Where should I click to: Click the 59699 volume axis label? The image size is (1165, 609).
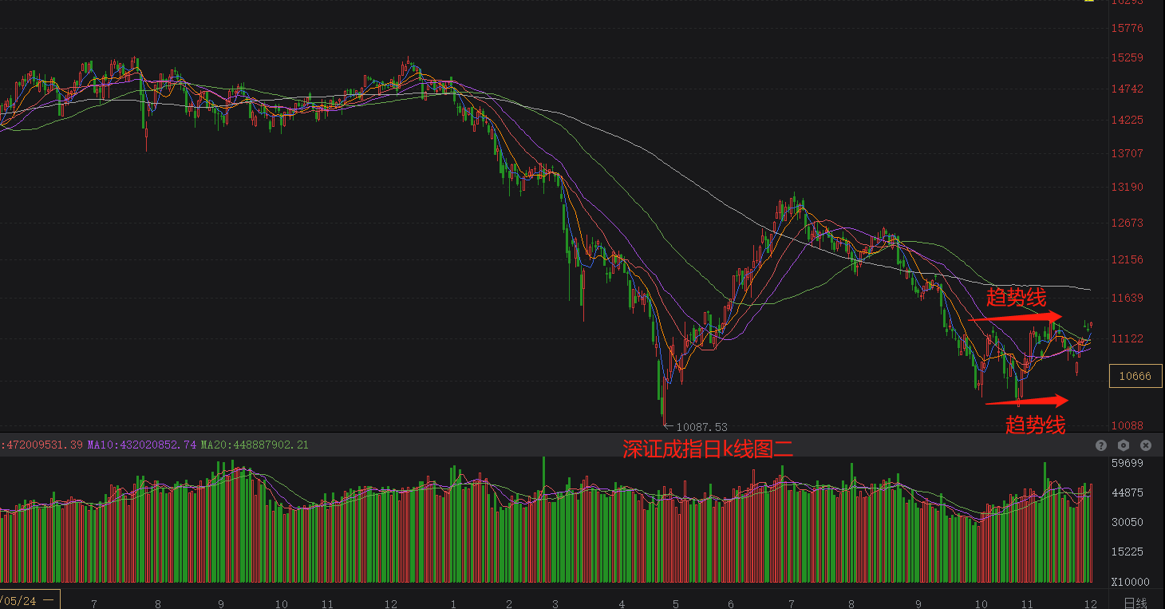1127,463
